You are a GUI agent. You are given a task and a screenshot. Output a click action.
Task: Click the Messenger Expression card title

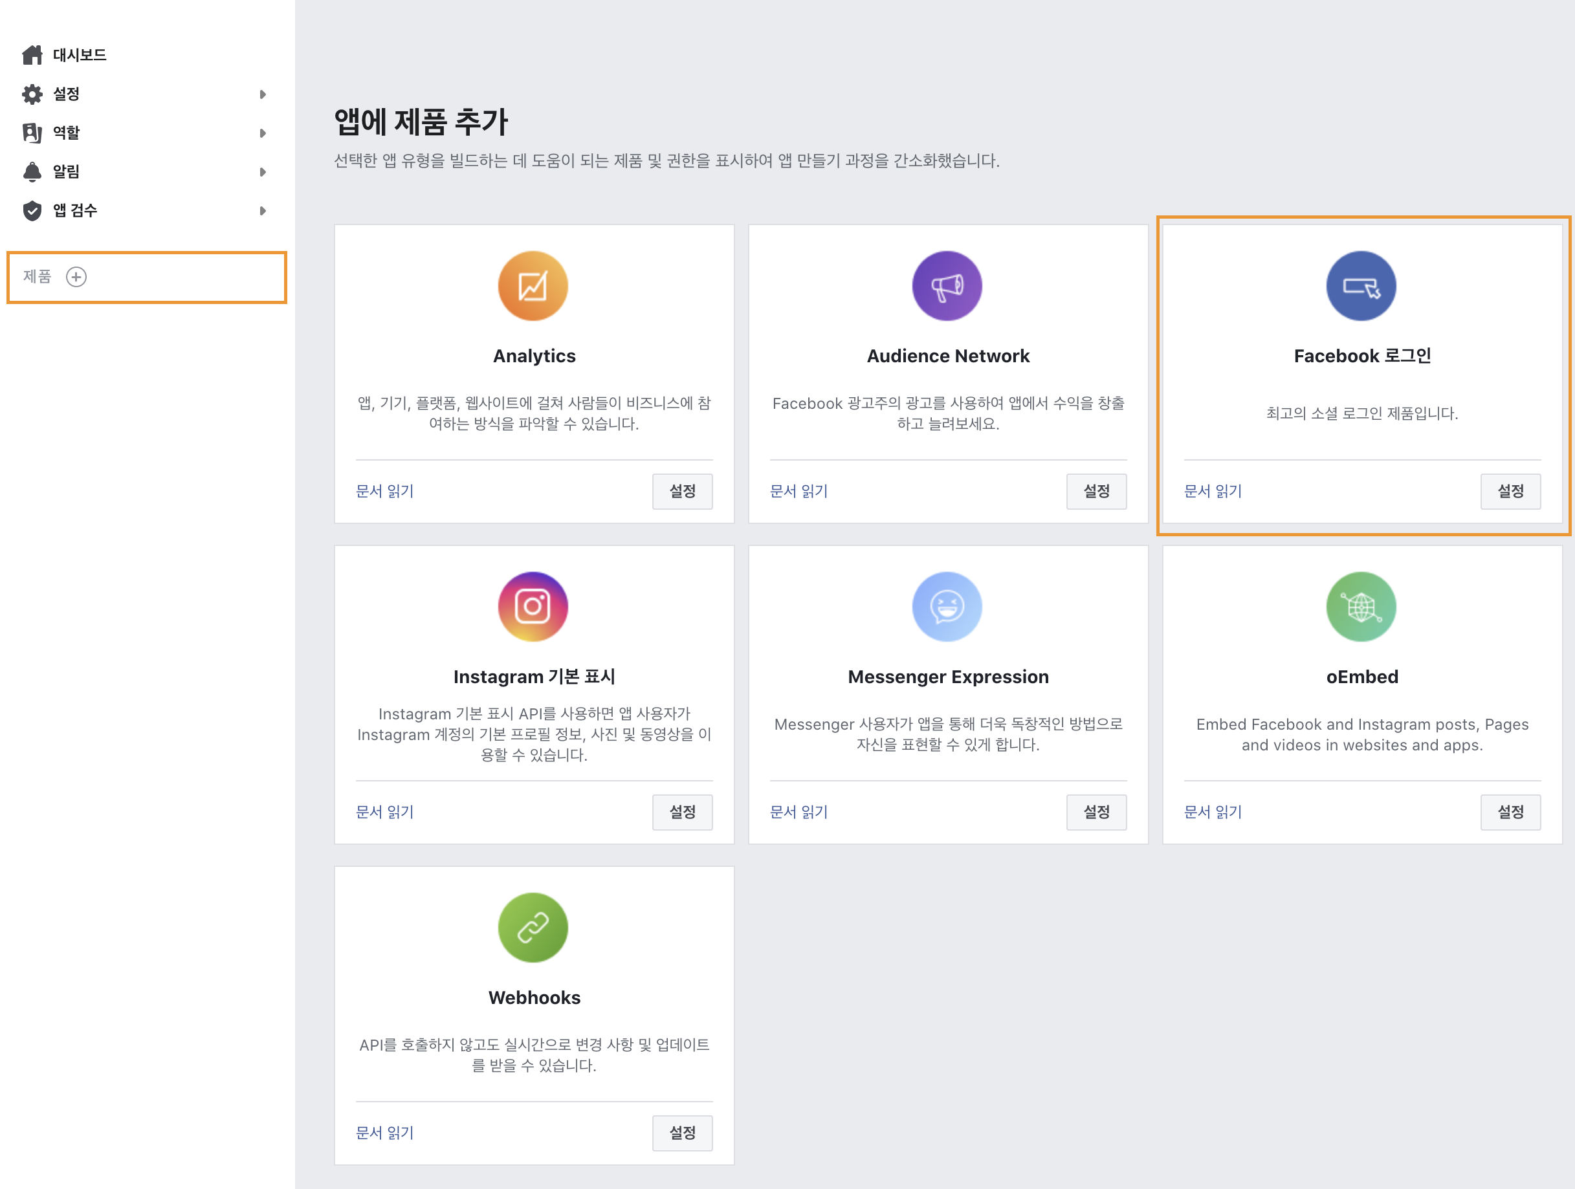[948, 677]
